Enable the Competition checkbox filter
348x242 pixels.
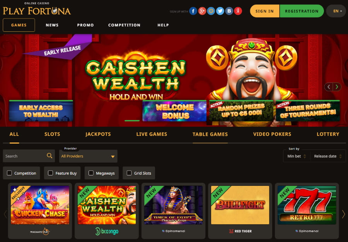(9, 173)
